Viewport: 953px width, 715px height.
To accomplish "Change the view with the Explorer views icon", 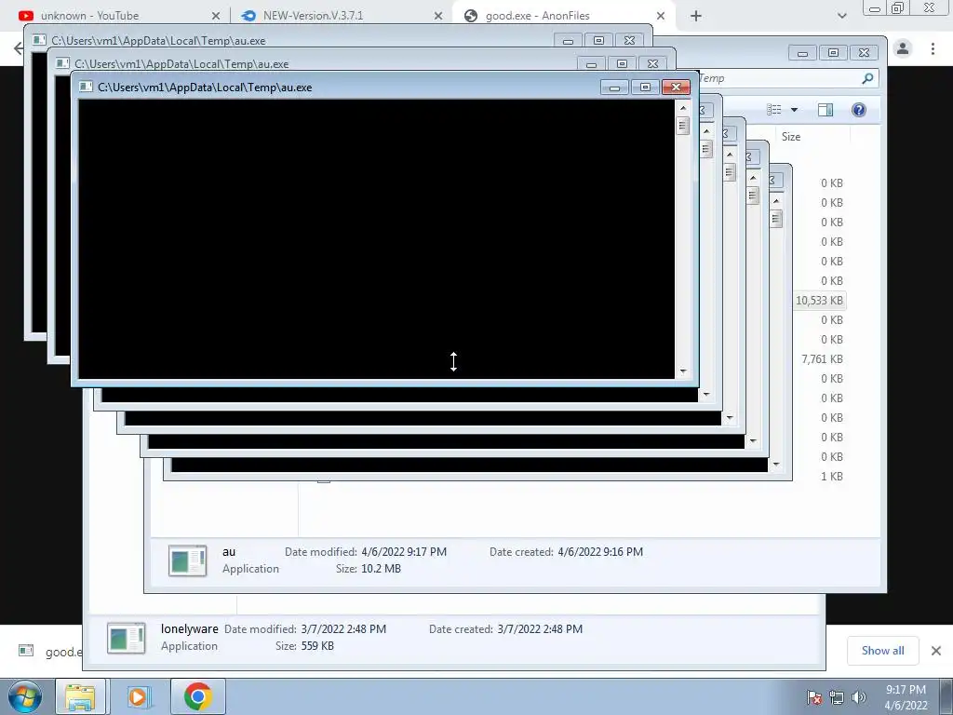I will click(773, 110).
